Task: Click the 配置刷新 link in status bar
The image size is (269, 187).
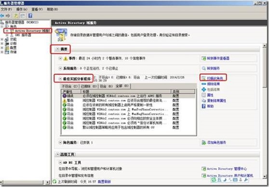Action: [x=104, y=182]
